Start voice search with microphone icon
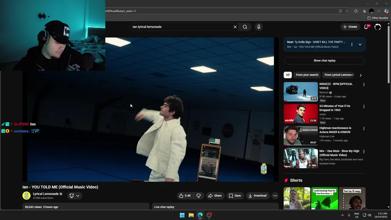This screenshot has width=391, height=220. pos(259,27)
